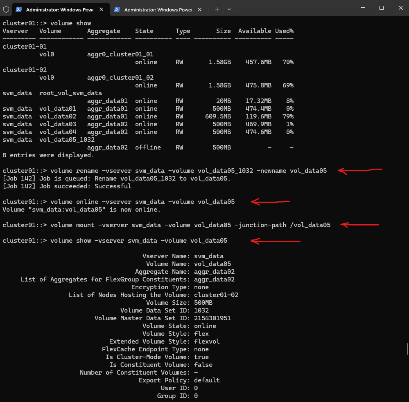
Task: Click the Volume State online value
Action: [205, 326]
